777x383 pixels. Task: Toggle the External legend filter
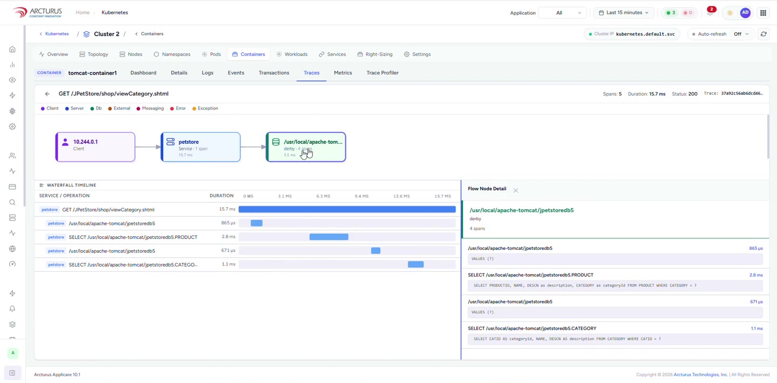pos(119,108)
